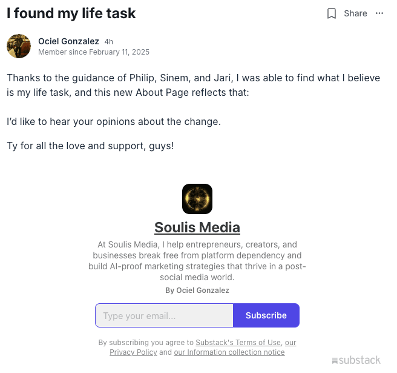This screenshot has height=373, width=397.
Task: Click the 'Ty for all the love' paragraph
Action: [x=90, y=146]
